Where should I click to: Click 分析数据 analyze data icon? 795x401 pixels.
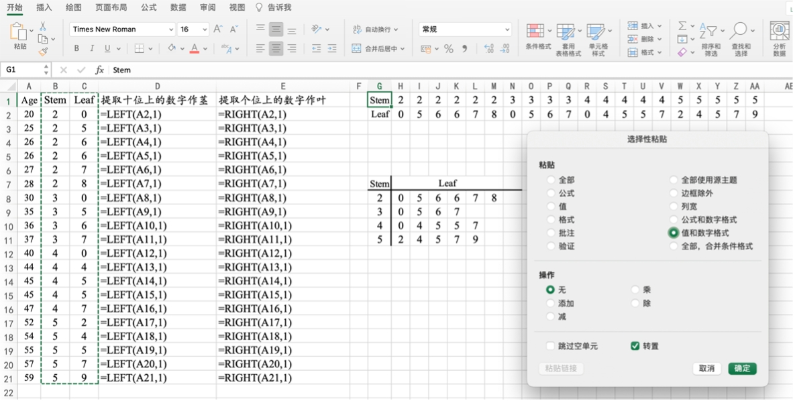[x=779, y=38]
